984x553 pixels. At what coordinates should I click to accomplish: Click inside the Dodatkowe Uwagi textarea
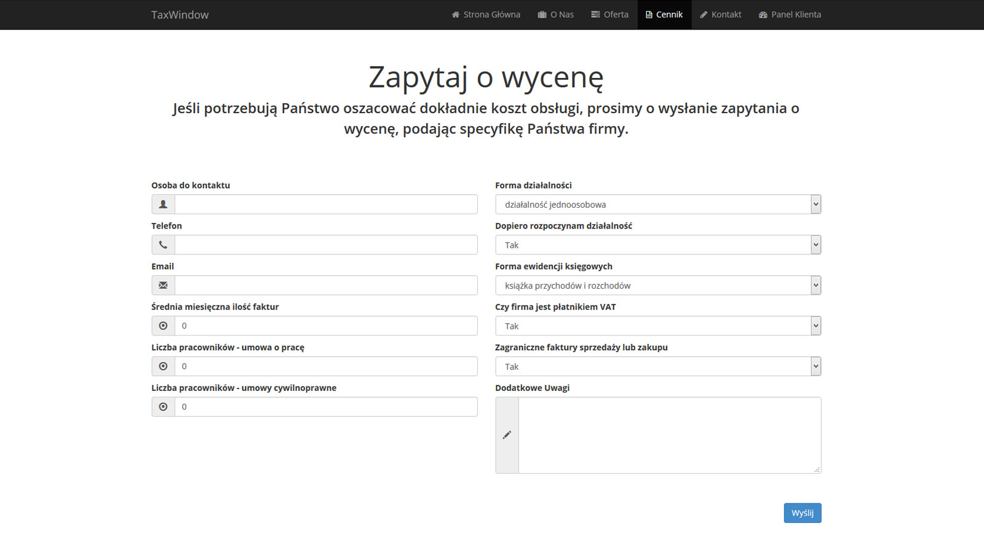point(670,435)
